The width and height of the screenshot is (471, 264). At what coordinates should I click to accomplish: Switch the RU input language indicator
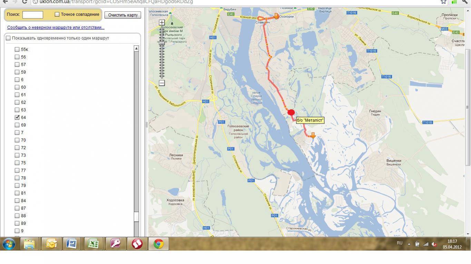[x=400, y=243]
